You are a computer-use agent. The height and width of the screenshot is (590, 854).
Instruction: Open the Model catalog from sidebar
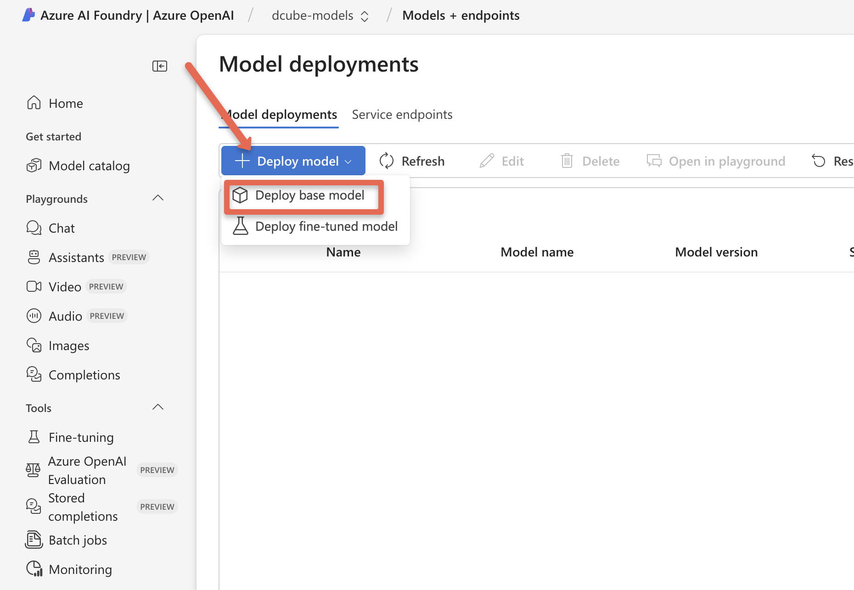(x=89, y=166)
